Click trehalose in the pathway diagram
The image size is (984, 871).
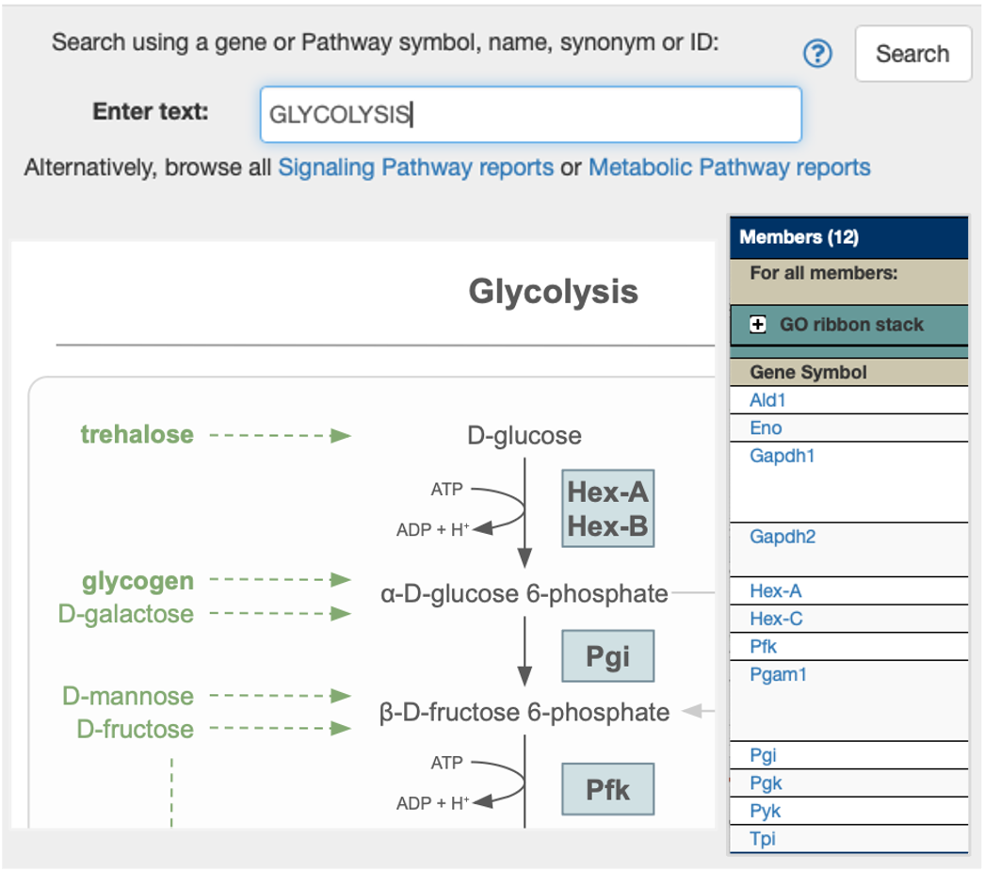[x=137, y=435]
